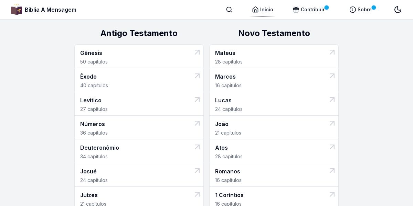This screenshot has height=206, width=413.
Task: Open the Contribuir menu item
Action: click(309, 10)
